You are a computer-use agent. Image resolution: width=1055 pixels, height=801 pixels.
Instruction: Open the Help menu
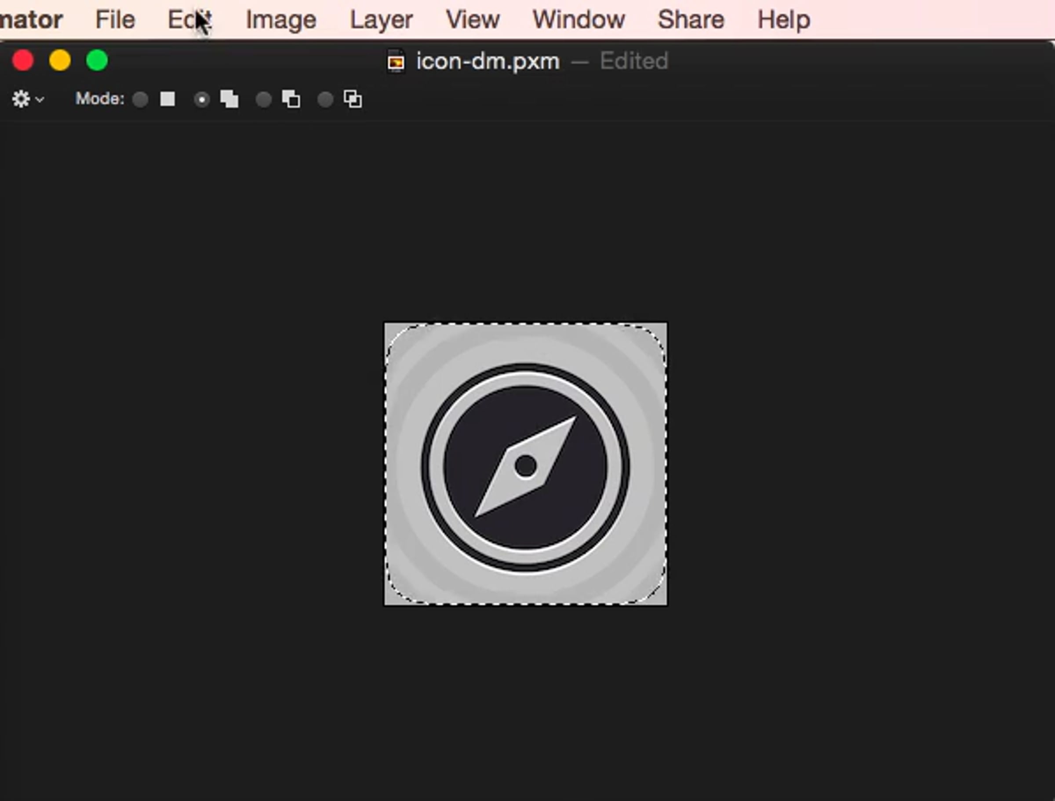[784, 19]
